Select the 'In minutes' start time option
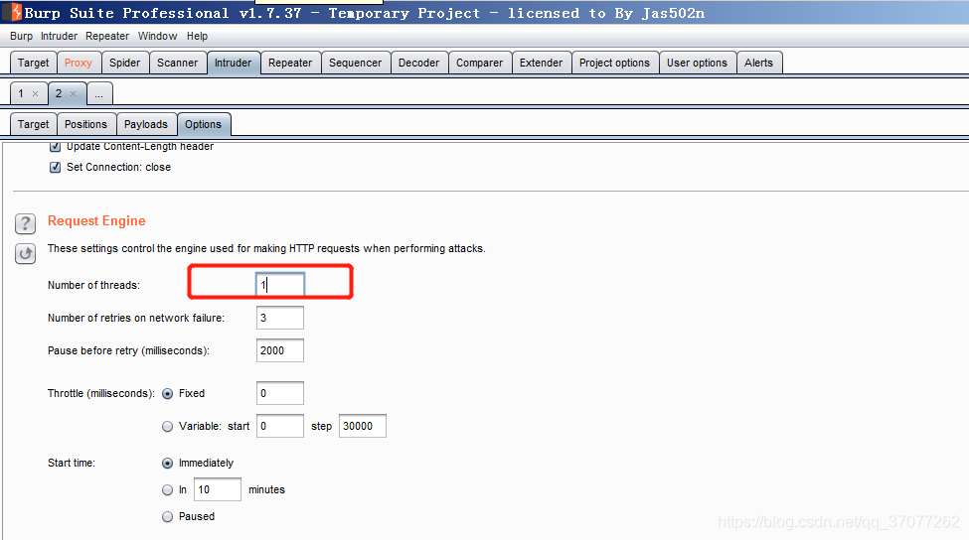The width and height of the screenshot is (969, 540). (x=168, y=490)
